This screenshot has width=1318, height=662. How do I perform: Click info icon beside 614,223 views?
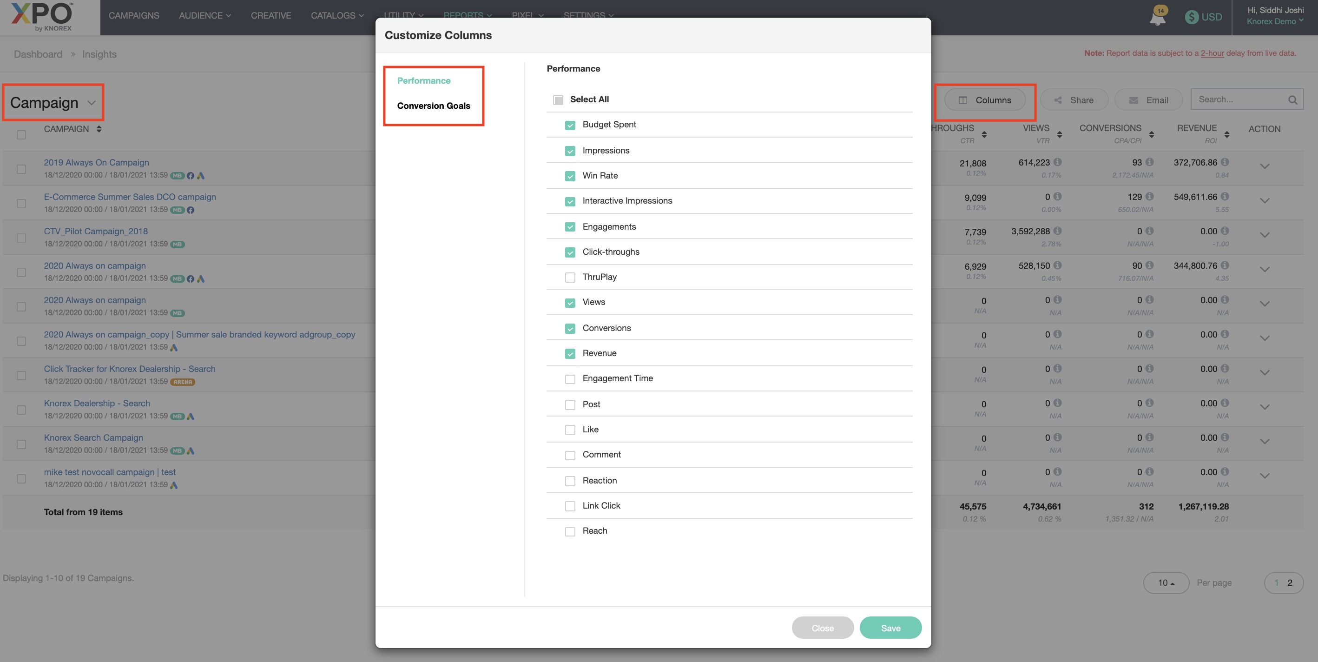(1058, 162)
